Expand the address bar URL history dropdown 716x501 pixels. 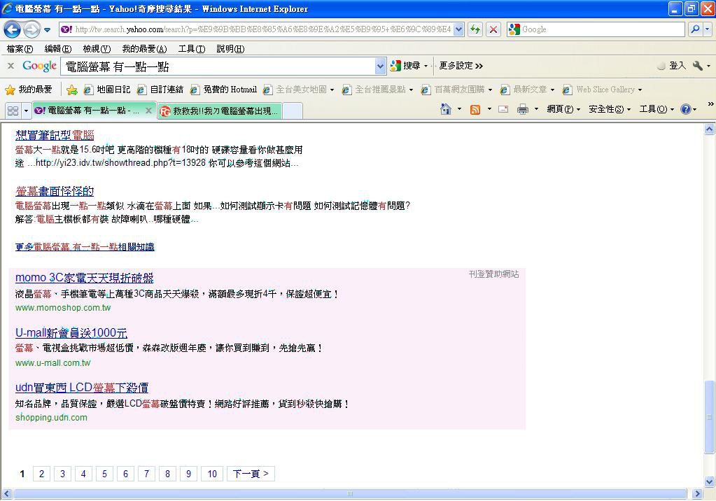tap(459, 29)
